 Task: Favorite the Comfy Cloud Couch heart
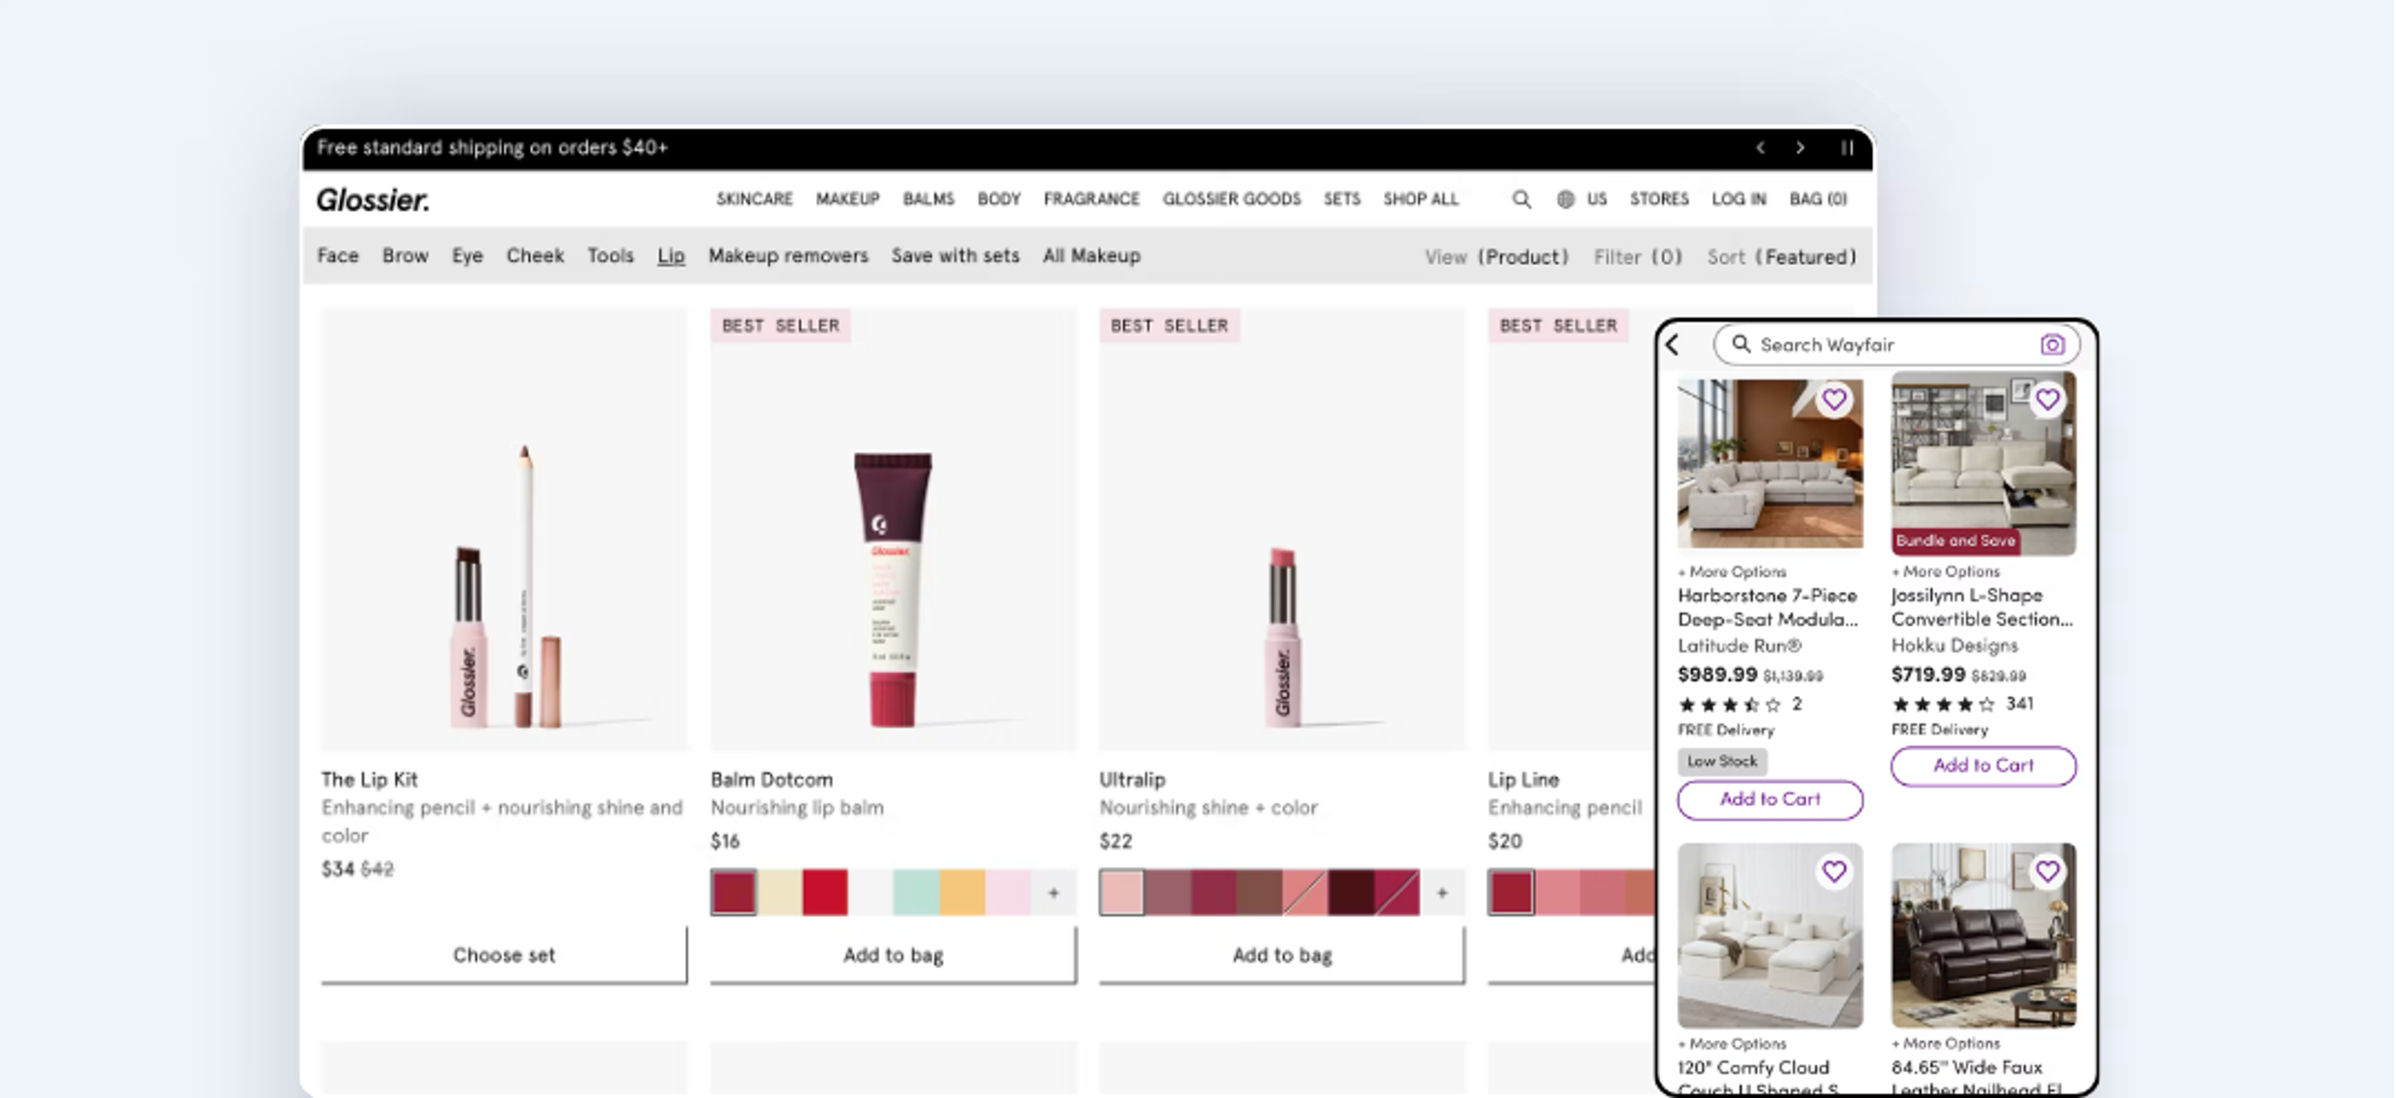click(1833, 871)
